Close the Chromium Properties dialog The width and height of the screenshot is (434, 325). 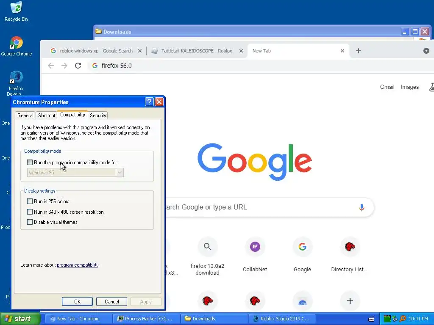click(x=159, y=102)
